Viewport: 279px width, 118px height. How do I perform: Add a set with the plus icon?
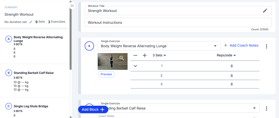pyautogui.click(x=145, y=55)
